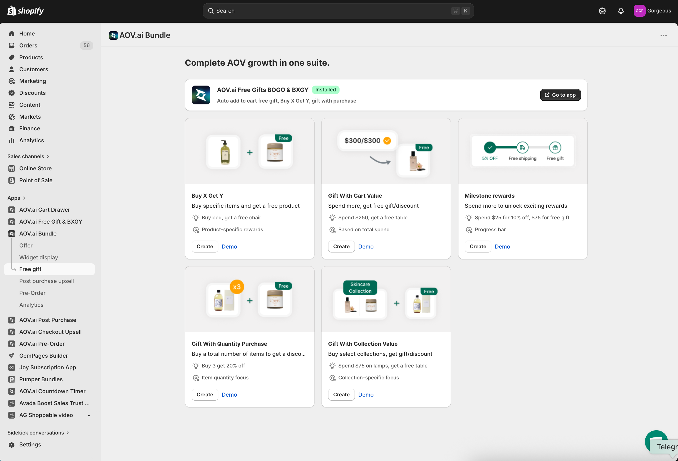Click the Analytics bar chart icon
The height and width of the screenshot is (461, 678).
[x=12, y=140]
